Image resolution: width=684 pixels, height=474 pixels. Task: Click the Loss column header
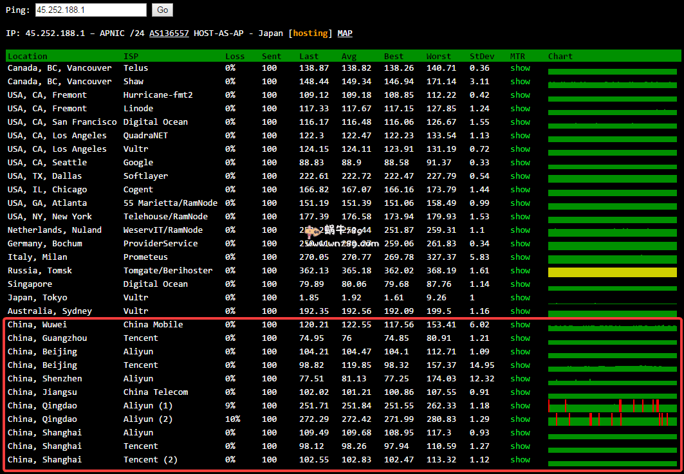click(235, 57)
